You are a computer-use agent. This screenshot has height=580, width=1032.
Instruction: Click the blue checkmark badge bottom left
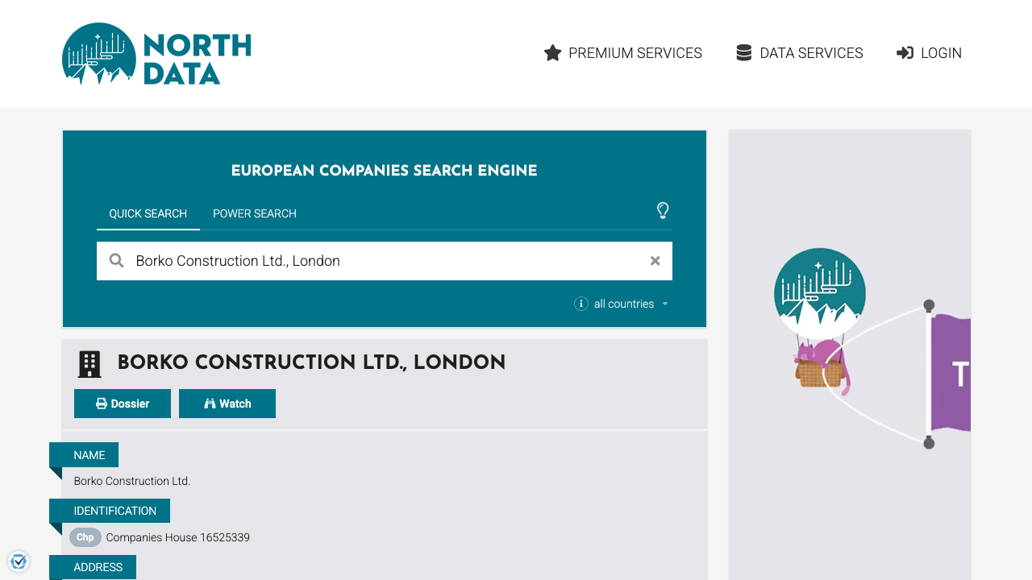[18, 561]
